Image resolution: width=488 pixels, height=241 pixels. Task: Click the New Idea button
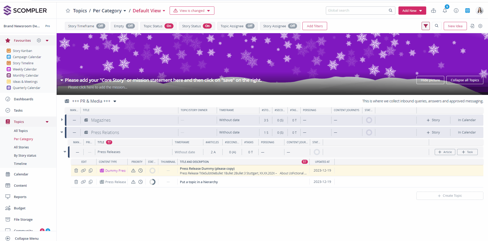point(455,26)
